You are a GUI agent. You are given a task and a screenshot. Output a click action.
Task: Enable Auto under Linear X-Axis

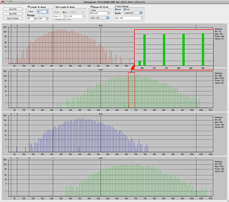click(28, 12)
